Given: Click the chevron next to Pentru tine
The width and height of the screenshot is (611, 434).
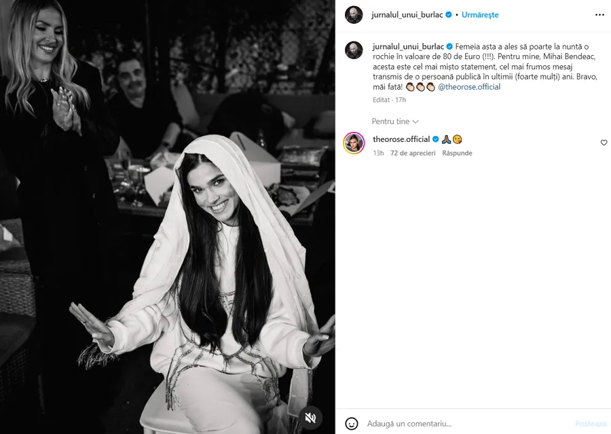Looking at the screenshot, I should [415, 122].
